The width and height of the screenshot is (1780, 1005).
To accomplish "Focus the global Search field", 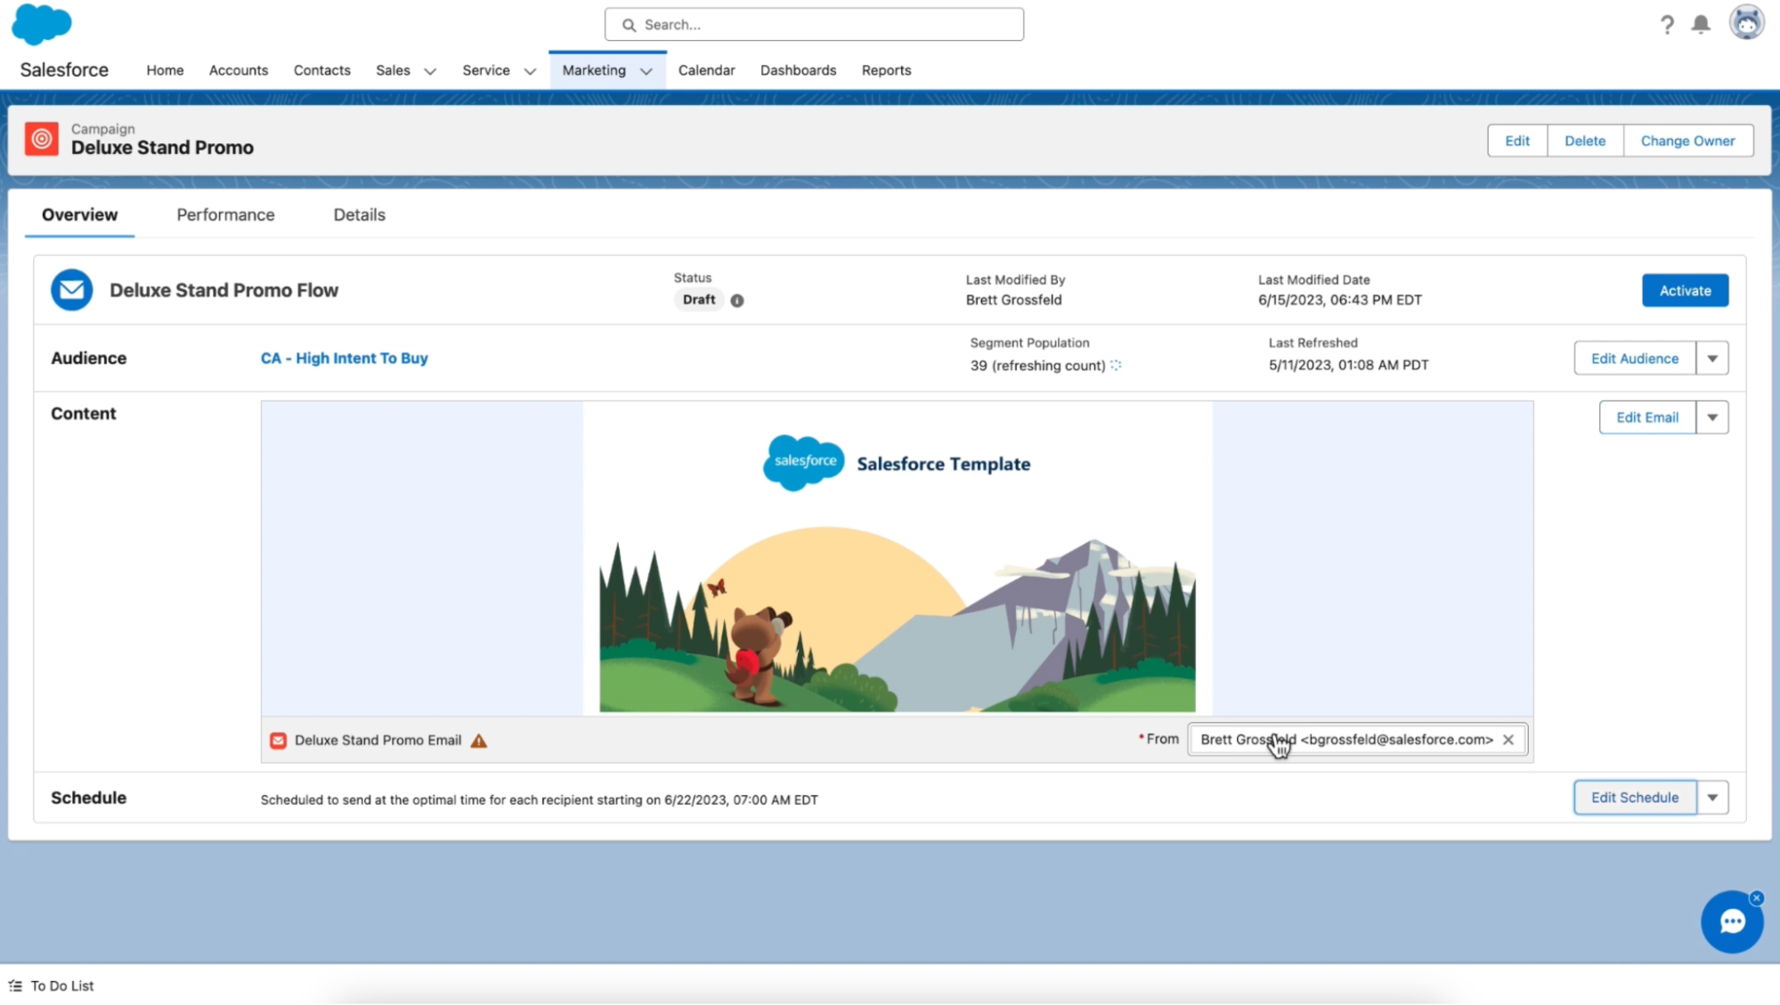I will tap(814, 25).
